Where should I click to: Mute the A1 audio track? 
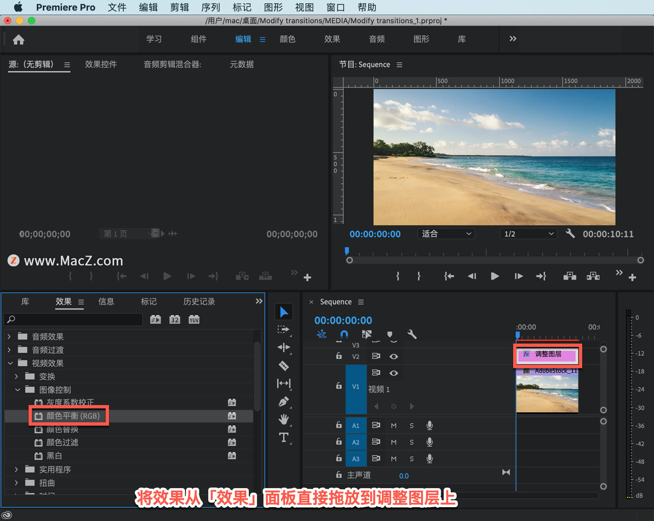393,426
